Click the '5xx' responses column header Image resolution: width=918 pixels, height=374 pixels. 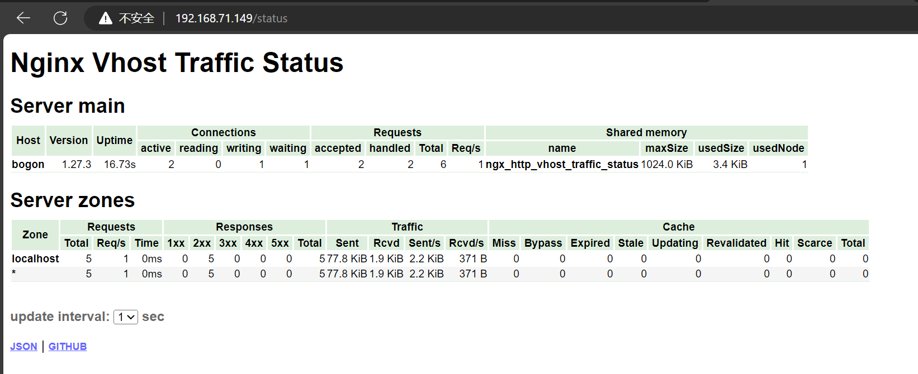[x=280, y=243]
